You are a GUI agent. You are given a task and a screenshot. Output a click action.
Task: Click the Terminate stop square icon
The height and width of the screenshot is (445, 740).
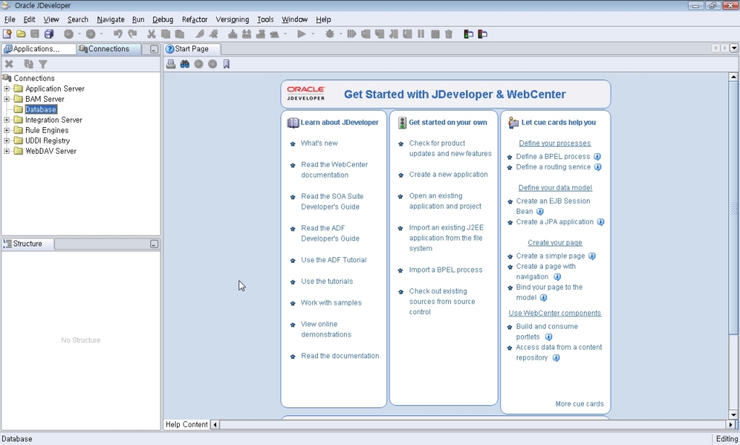435,34
